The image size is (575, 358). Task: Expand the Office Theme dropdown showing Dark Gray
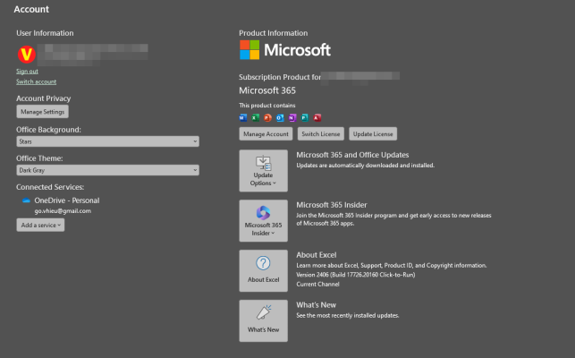click(108, 170)
